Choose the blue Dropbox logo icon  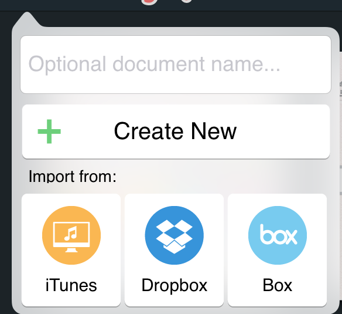click(x=175, y=235)
